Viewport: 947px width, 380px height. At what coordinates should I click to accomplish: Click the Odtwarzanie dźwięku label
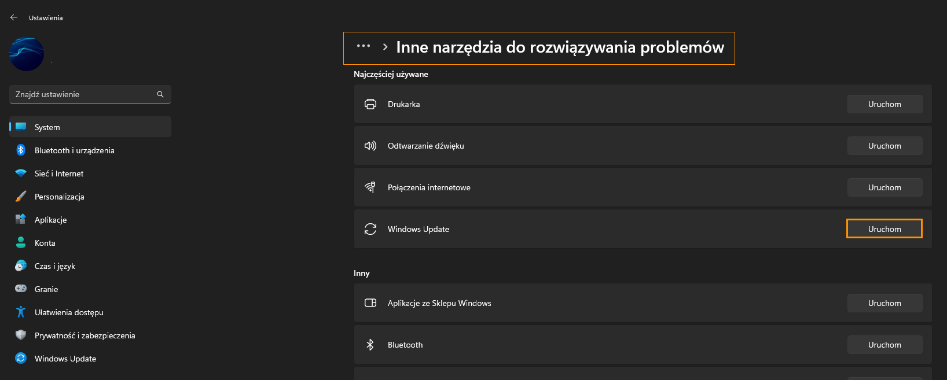pos(426,146)
